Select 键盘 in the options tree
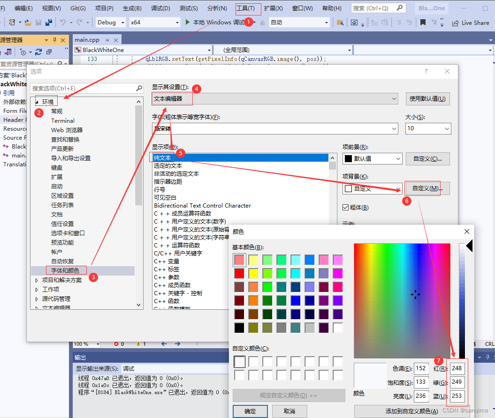 [x=57, y=167]
